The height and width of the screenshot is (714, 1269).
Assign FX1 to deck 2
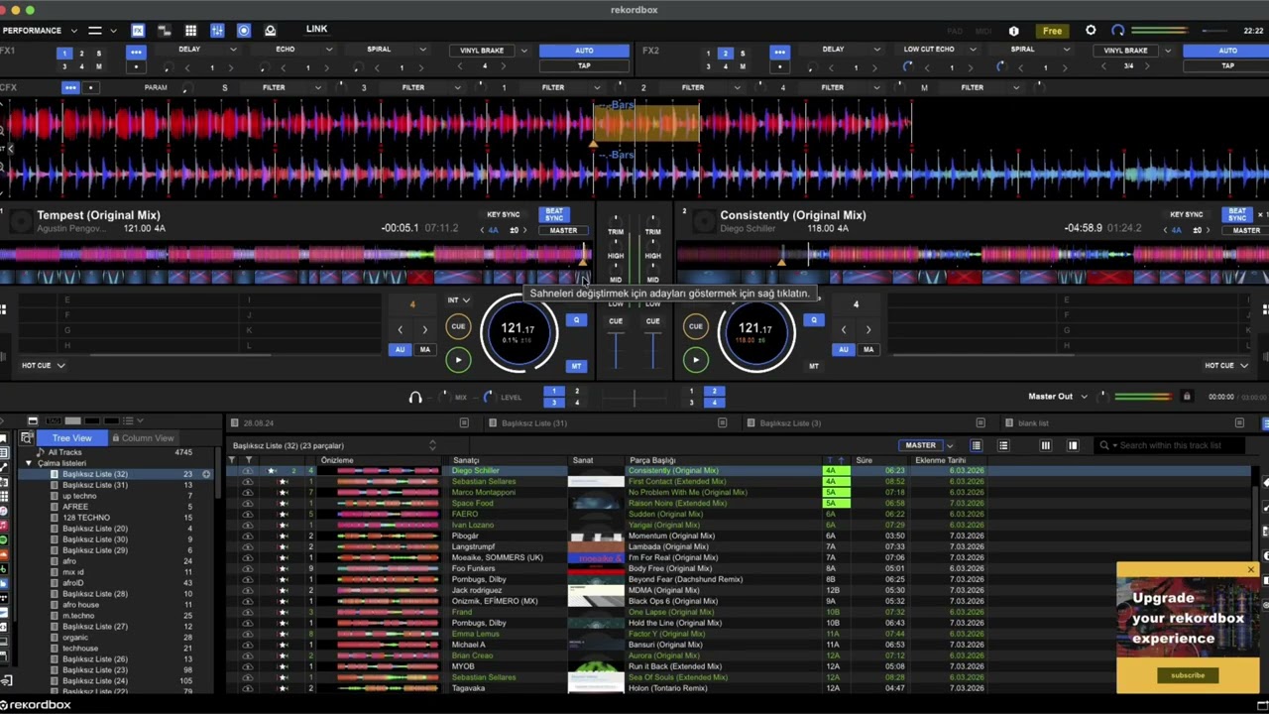[x=81, y=54]
